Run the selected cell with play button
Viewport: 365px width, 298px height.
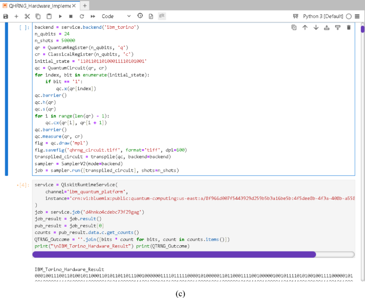coord(61,17)
